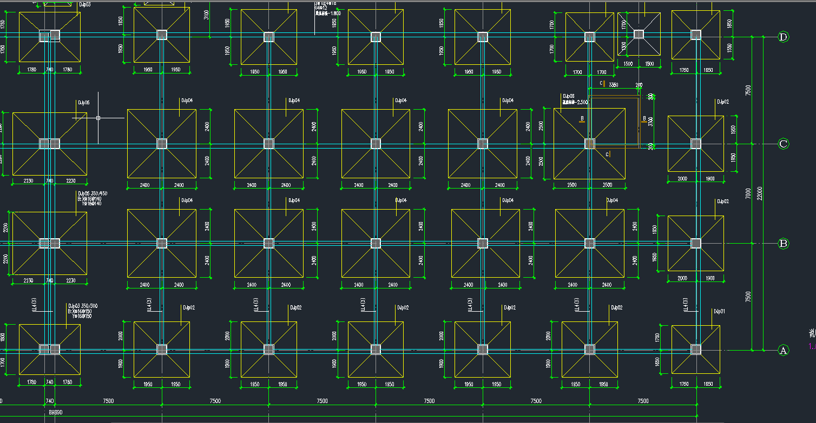Click section mark B on the pit's right side

click(644, 119)
